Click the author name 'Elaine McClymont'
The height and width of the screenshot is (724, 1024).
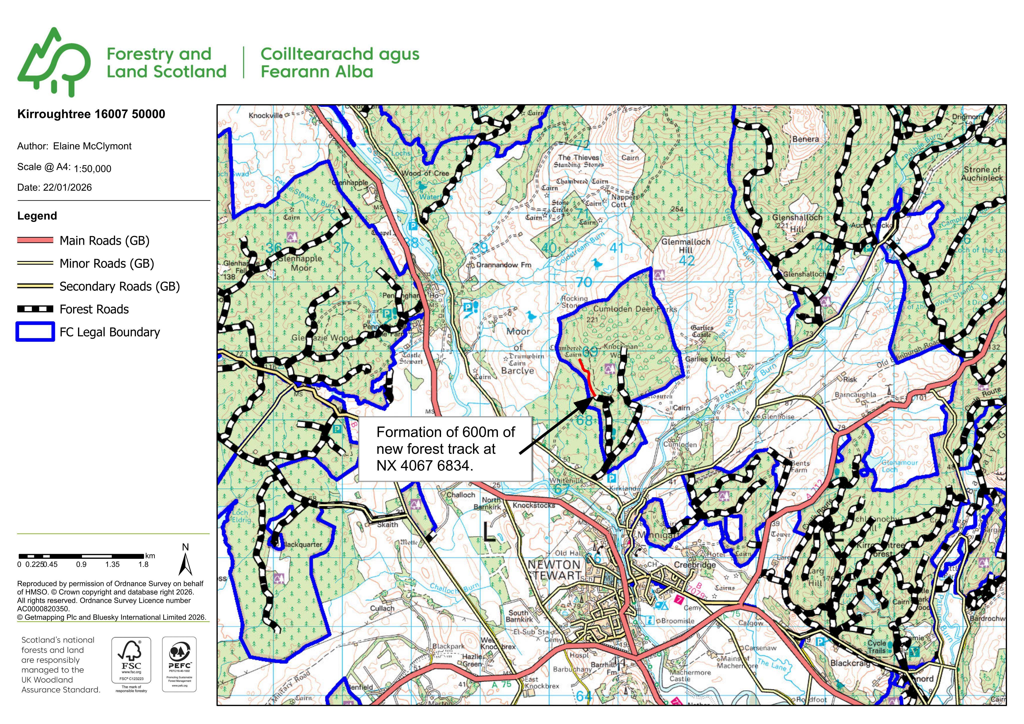click(x=92, y=146)
